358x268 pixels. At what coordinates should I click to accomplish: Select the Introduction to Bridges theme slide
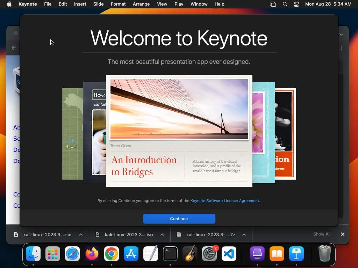[179, 131]
